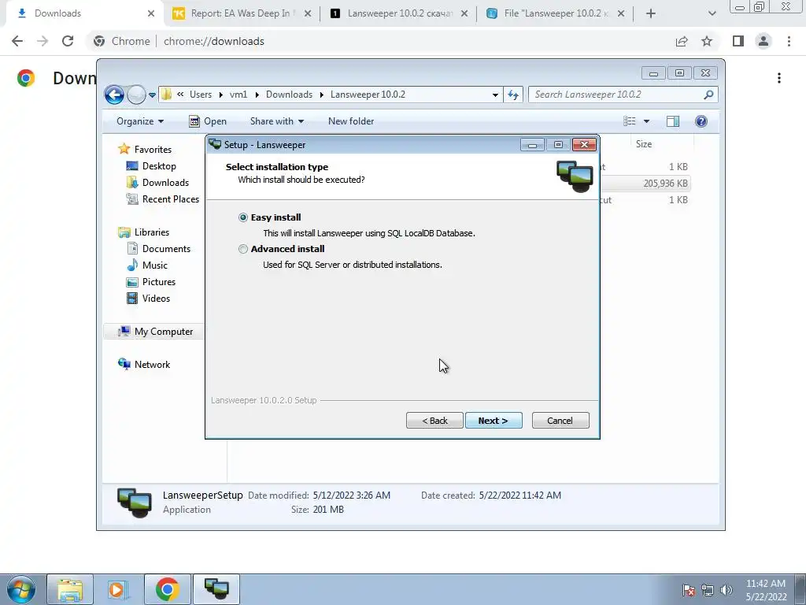Click Next in the Lansweeper setup
Viewport: 806px width, 605px height.
[x=493, y=421]
